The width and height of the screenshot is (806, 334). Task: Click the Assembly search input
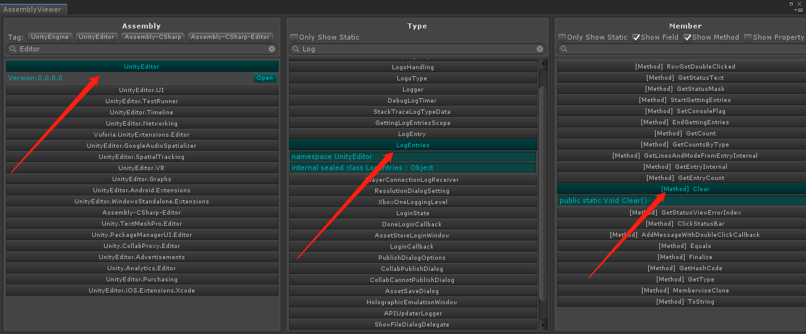(x=142, y=49)
